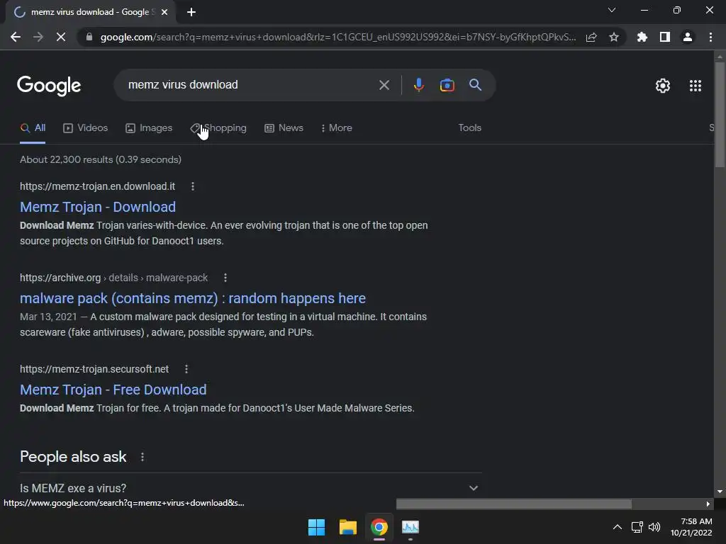Open Google quick settings gear
726x544 pixels.
click(663, 86)
